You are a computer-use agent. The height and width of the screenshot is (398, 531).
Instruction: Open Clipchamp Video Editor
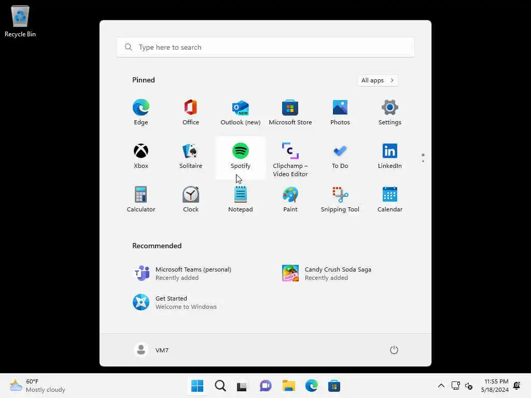[x=290, y=160]
